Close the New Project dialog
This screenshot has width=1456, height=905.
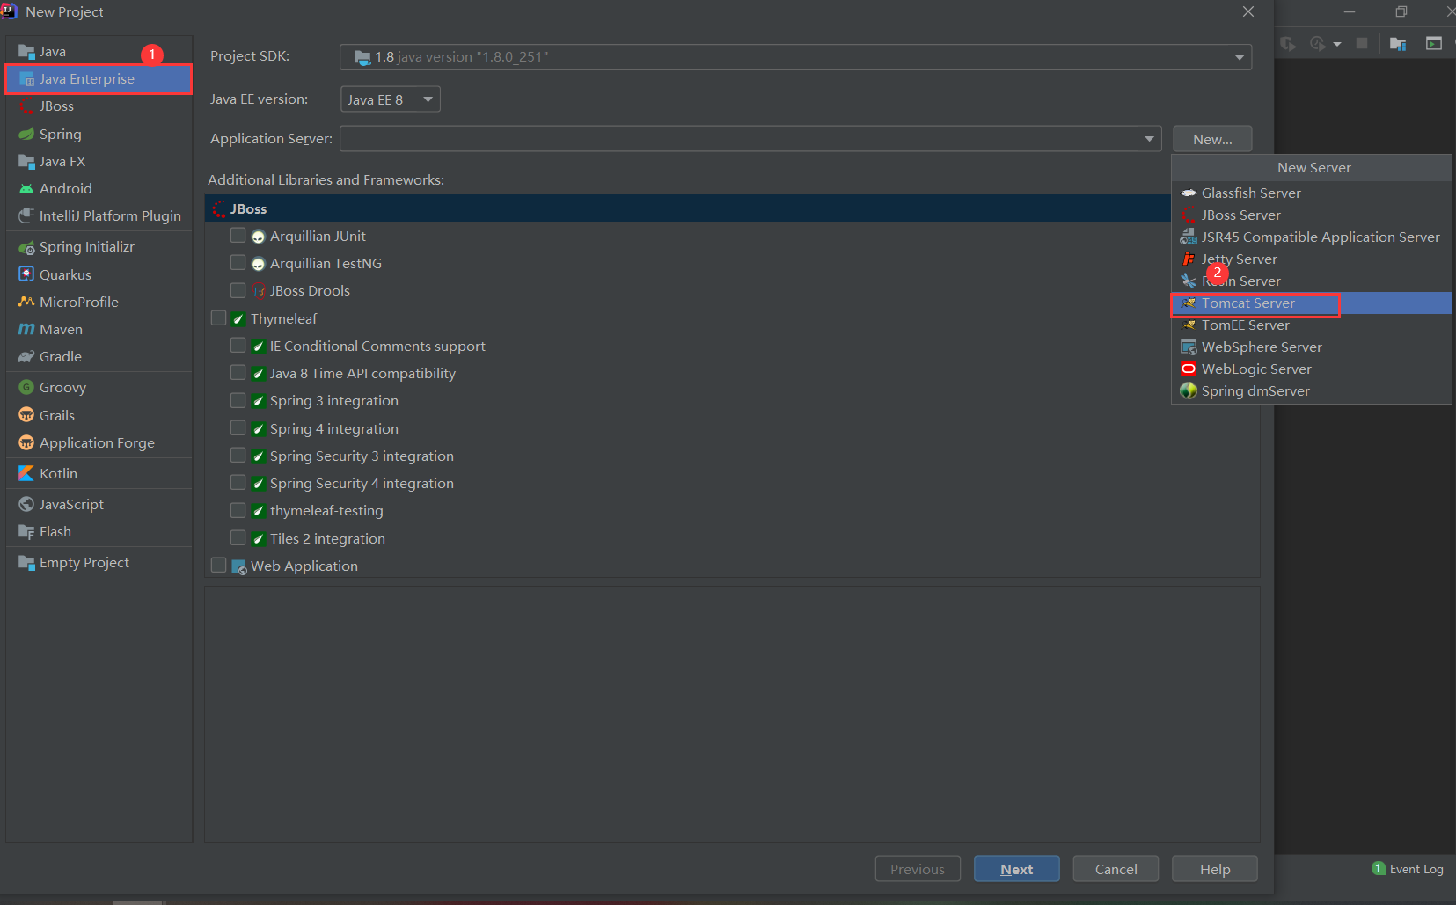point(1248,11)
